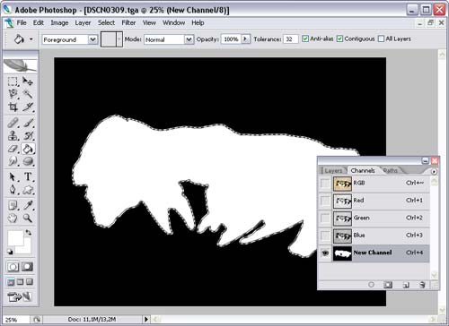The image size is (449, 326).
Task: Click the background color swatch
Action: coord(26,249)
